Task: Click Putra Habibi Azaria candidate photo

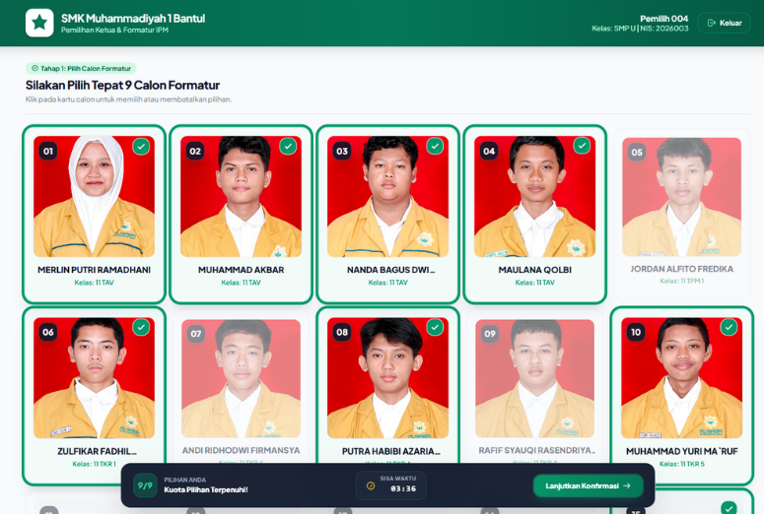Action: (387, 378)
